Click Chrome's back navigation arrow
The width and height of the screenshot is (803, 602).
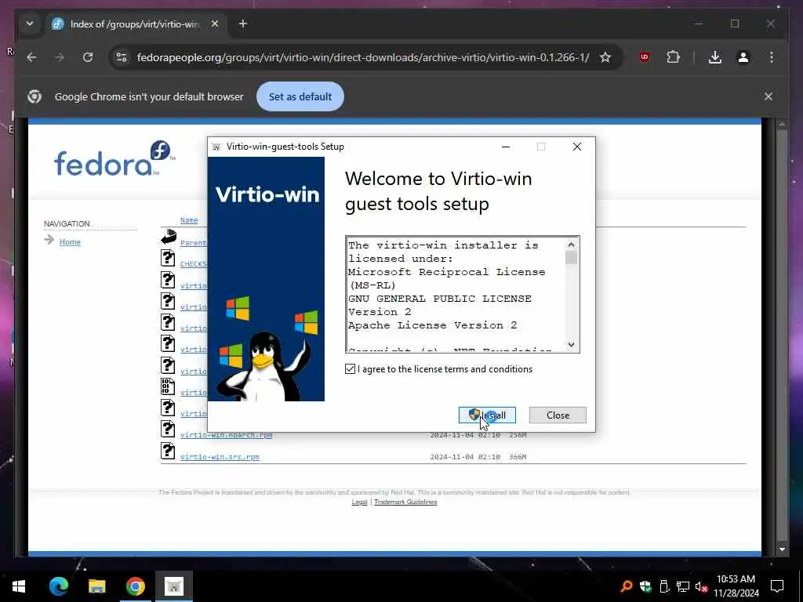tap(31, 57)
